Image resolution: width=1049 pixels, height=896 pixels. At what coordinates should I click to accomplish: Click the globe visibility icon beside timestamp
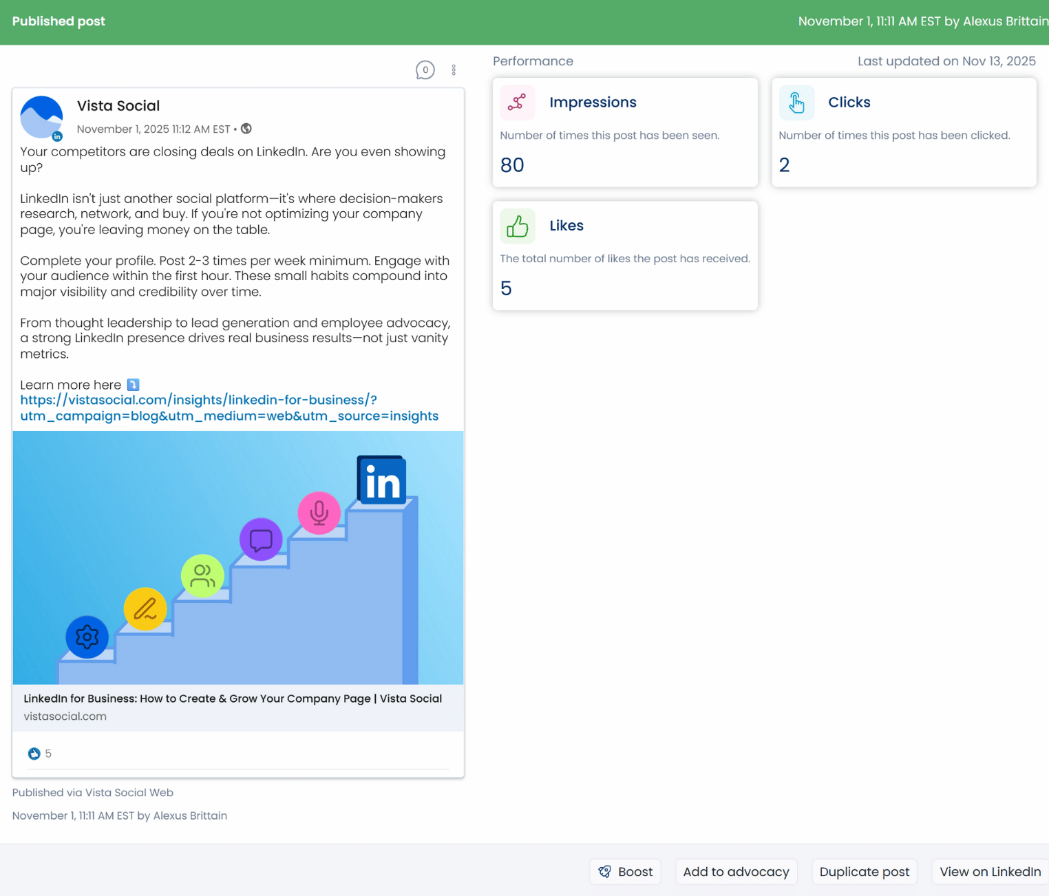(x=246, y=129)
